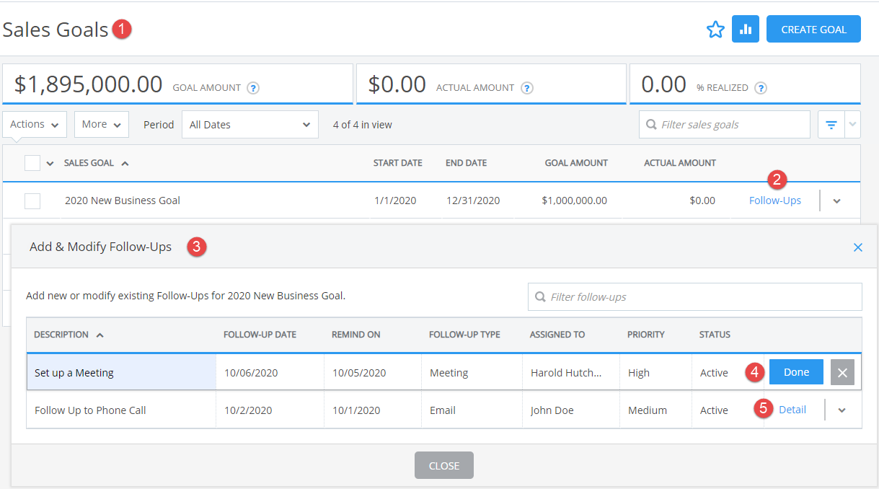Expand row menu for 2020 New Business Goal
The height and width of the screenshot is (489, 879).
click(x=836, y=201)
